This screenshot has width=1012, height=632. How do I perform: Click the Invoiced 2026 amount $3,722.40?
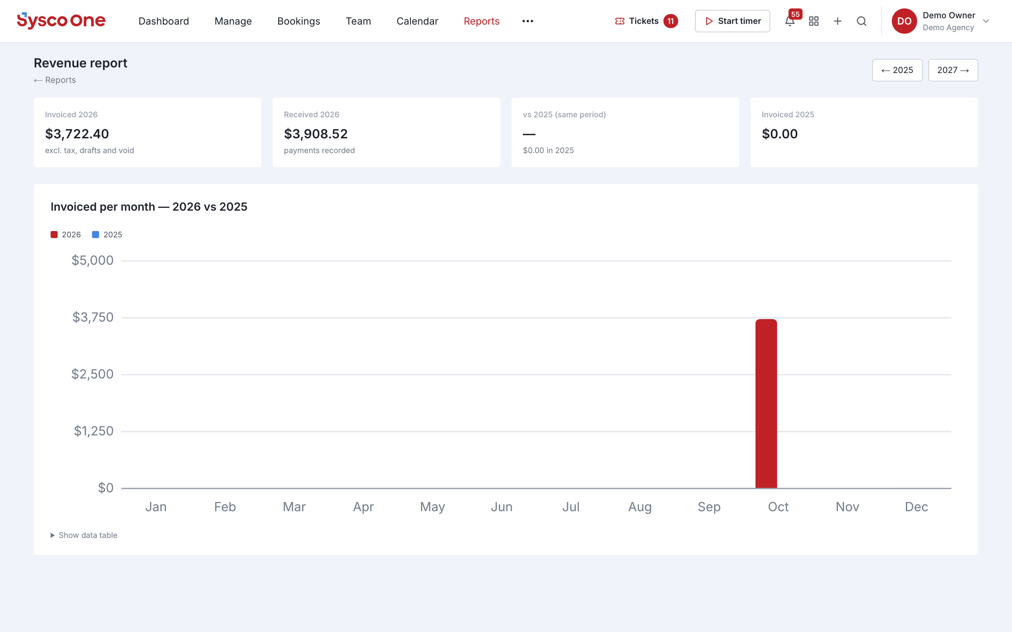pos(77,134)
